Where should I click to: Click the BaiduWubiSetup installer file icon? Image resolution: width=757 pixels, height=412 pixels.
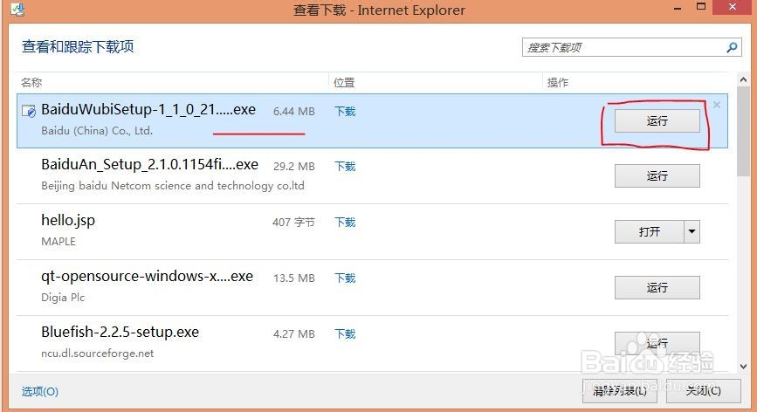click(29, 111)
